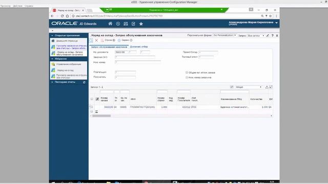This screenshot has height=184, width=328.
Task: Tick the Общая checkbox in filter area
Action: [187, 73]
